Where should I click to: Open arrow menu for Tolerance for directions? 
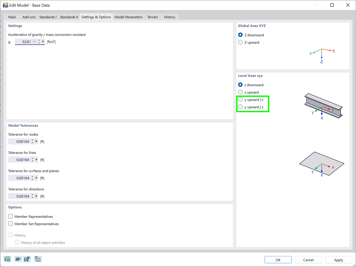click(36, 196)
